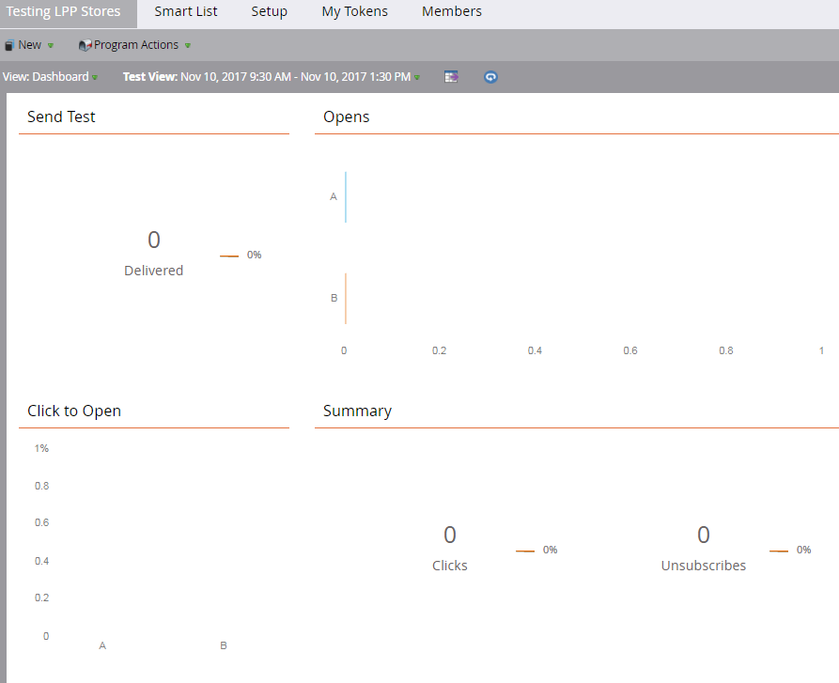Open the View: Dashboard dropdown
This screenshot has width=839, height=683.
tap(50, 77)
